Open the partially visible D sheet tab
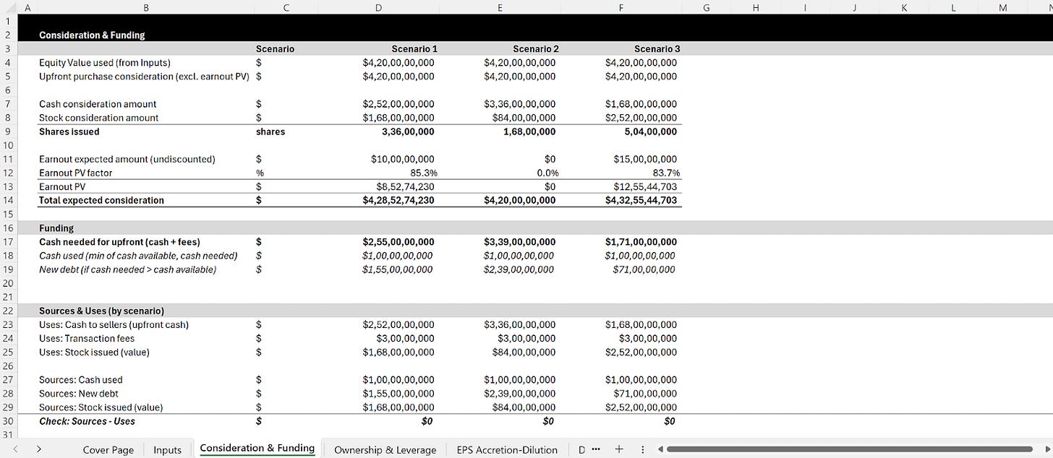This screenshot has width=1053, height=458. [582, 449]
